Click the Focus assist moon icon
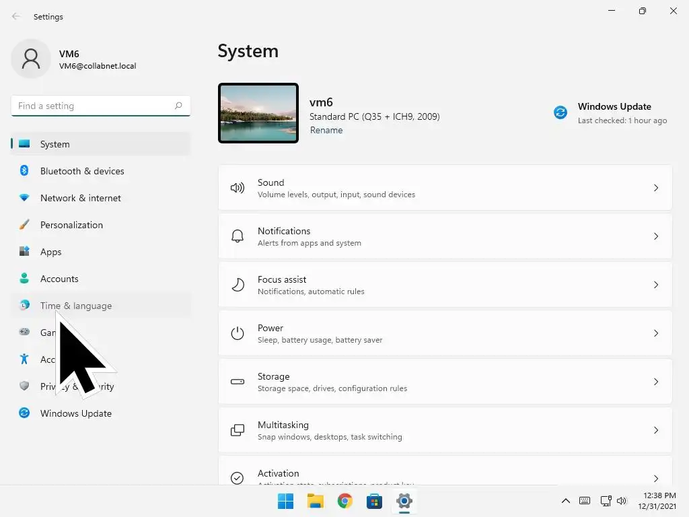 [x=238, y=285]
